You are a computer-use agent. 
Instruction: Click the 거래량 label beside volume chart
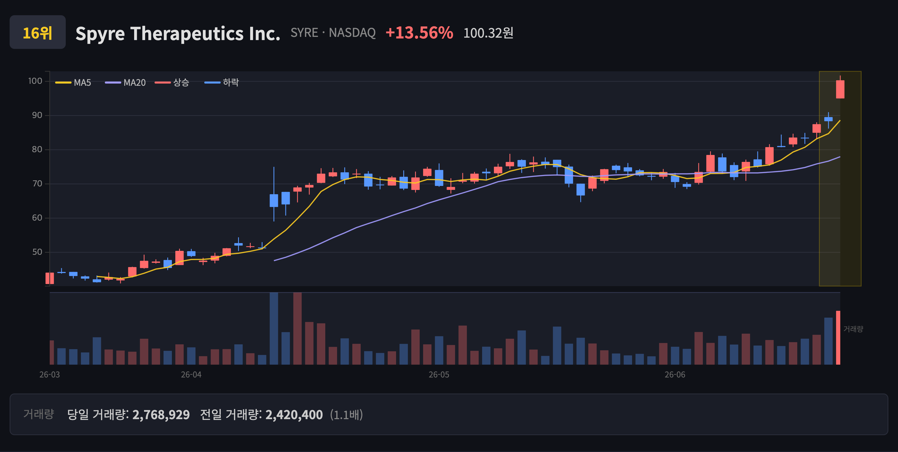click(x=853, y=329)
